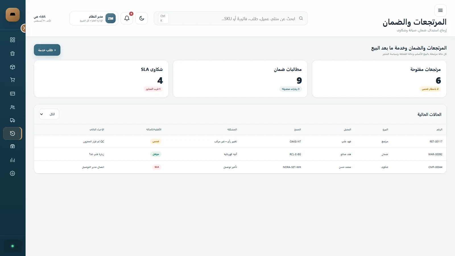Click the 1 قرب التجاوز badge
The image size is (455, 256).
[x=153, y=89]
